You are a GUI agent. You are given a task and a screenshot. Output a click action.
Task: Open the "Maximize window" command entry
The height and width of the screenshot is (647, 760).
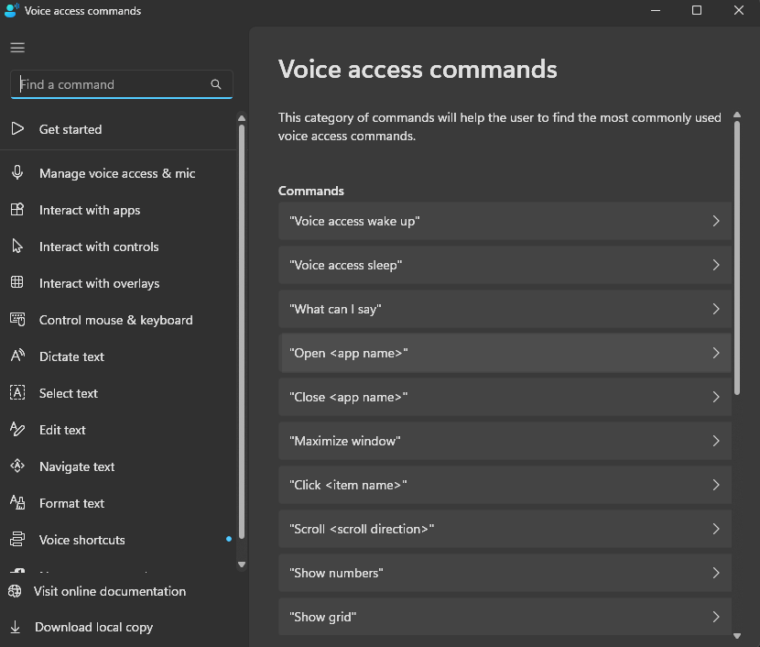pyautogui.click(x=504, y=441)
